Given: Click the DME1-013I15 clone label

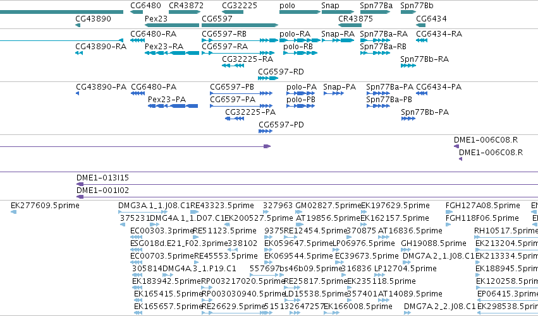Looking at the screenshot, I should pos(102,178).
